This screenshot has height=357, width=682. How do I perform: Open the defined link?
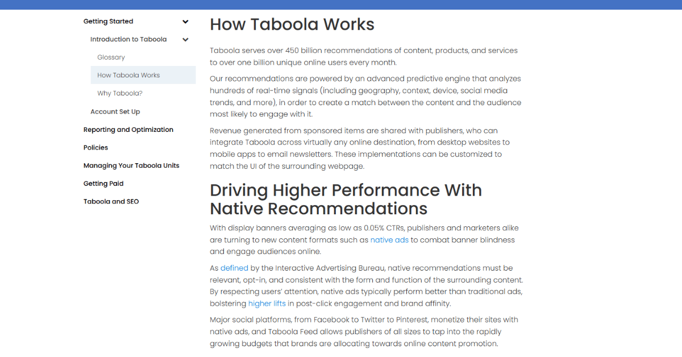(x=234, y=268)
